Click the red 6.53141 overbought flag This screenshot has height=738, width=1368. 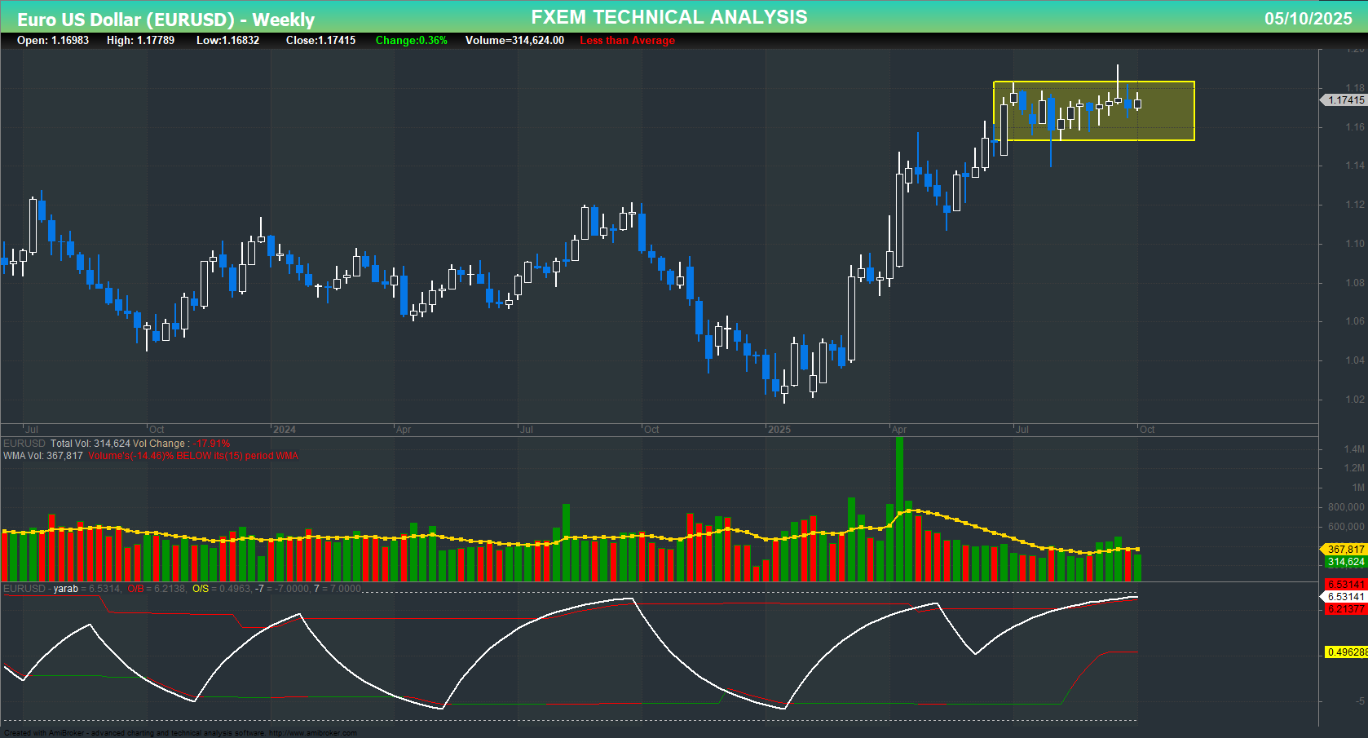pyautogui.click(x=1345, y=584)
